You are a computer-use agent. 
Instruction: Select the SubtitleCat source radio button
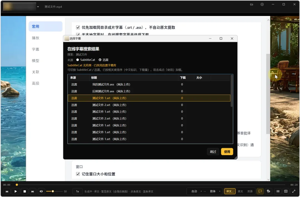click(x=77, y=60)
